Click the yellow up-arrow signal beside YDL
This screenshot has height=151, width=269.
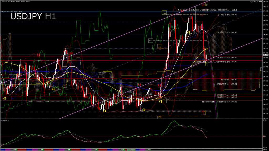pos(160,101)
